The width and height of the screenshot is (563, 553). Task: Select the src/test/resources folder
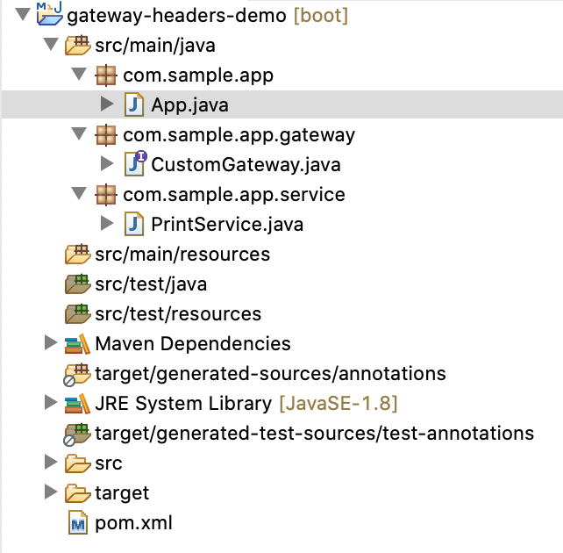coord(178,314)
